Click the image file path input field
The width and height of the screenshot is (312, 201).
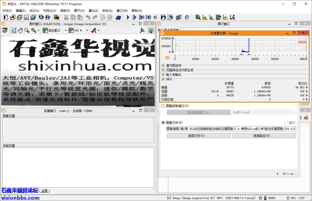click(x=231, y=129)
